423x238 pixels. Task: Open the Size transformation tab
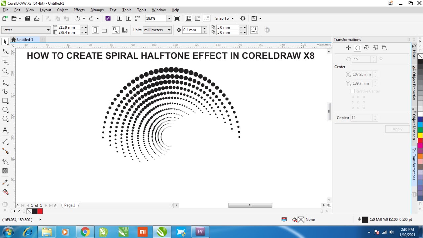click(x=375, y=48)
